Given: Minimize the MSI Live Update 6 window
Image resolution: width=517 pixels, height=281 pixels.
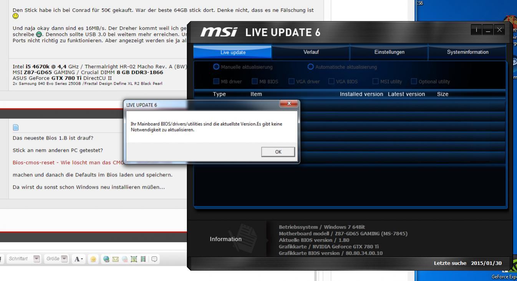Looking at the screenshot, I should [x=487, y=30].
